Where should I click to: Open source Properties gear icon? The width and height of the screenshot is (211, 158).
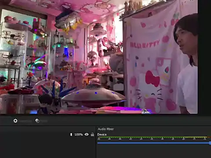15,121
